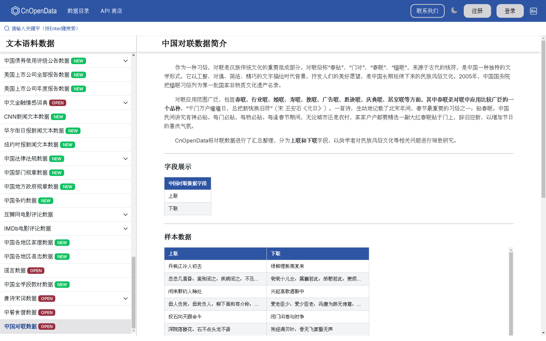Viewport: 546px width, 341px height.
Task: Click the CnOpenData logo
Action: coord(34,11)
